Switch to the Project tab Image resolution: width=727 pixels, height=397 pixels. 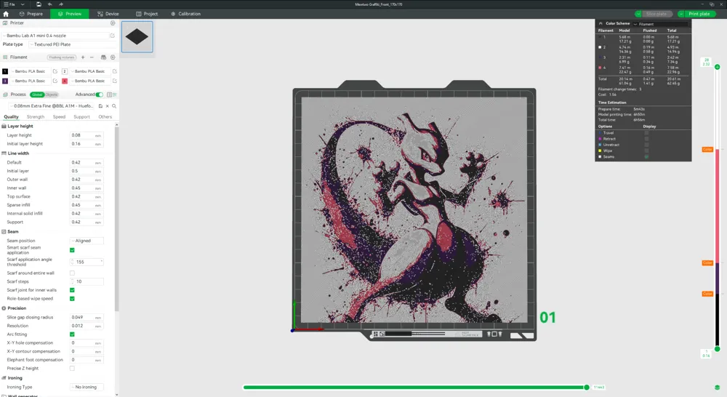147,14
